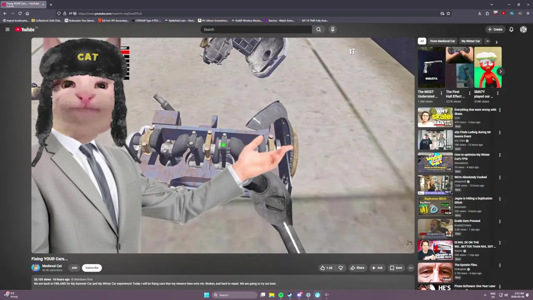The image size is (533, 300).
Task: Open options for The MOST Underrated Short
Action: point(441,93)
